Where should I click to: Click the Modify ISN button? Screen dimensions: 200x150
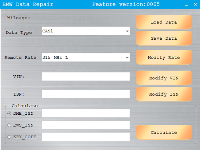[164, 94]
